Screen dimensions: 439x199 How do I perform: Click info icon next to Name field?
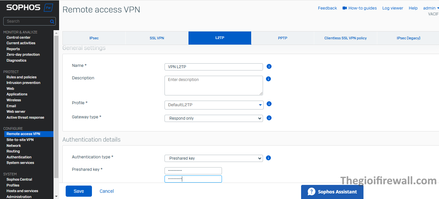point(269,67)
